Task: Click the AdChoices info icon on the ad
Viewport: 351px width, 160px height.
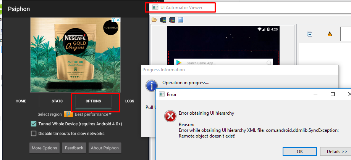Action: (114, 20)
